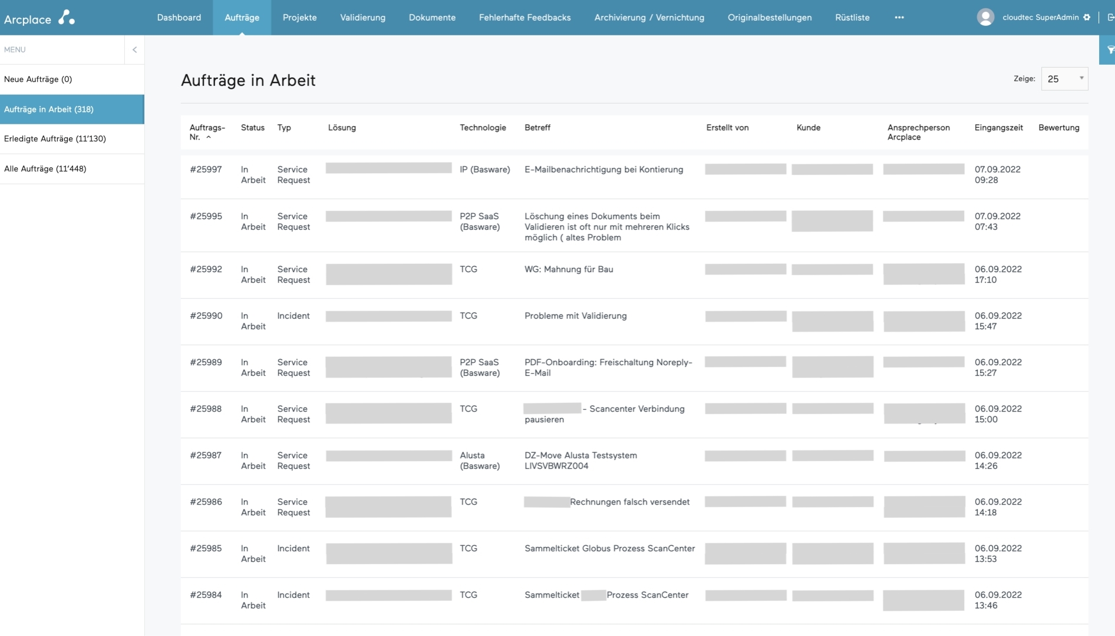
Task: Open the settings gear icon
Action: tap(1087, 18)
